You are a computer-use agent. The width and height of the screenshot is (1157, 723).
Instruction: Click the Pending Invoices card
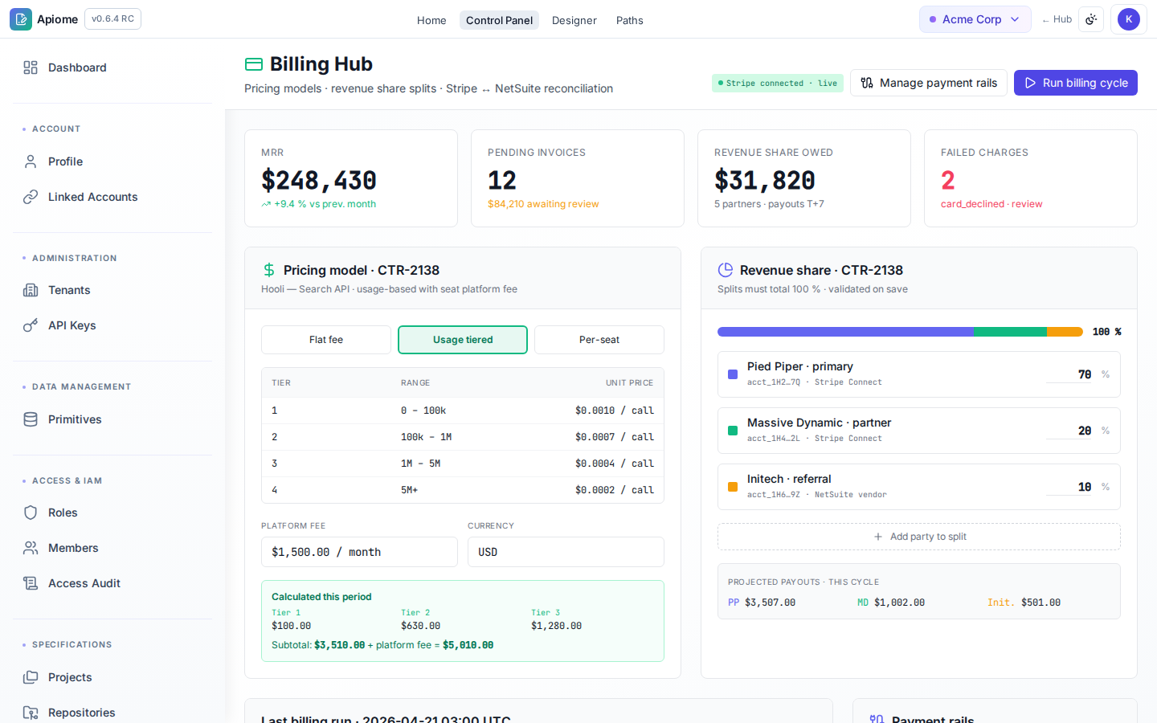(x=578, y=178)
